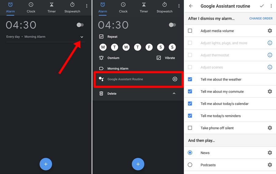The width and height of the screenshot is (276, 174).
Task: Open settings gear for News
Action: click(270, 153)
